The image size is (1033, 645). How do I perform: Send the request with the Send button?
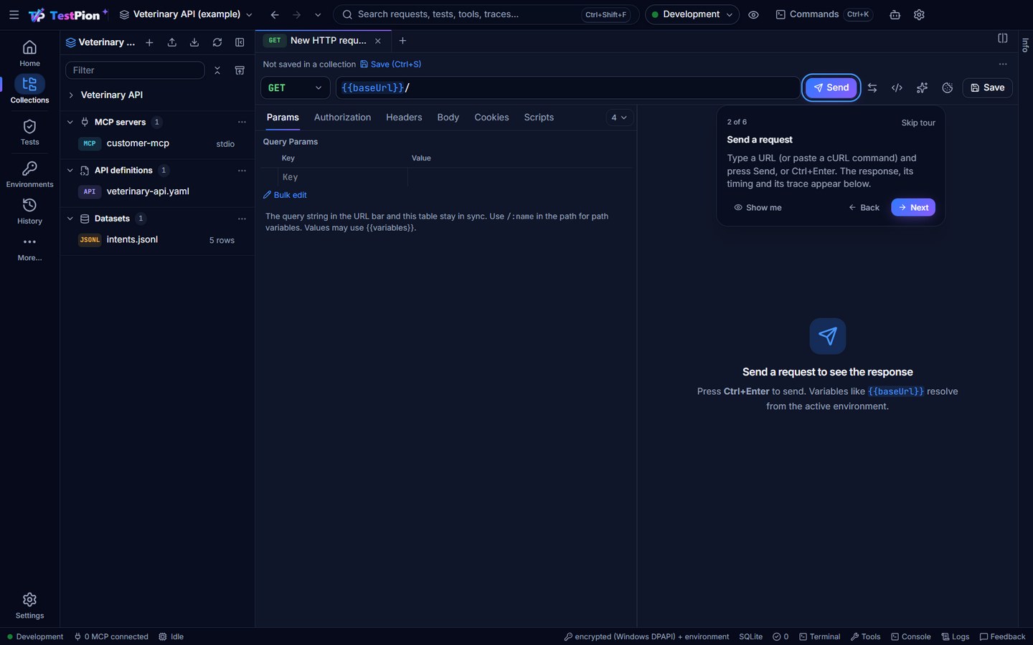pos(831,87)
